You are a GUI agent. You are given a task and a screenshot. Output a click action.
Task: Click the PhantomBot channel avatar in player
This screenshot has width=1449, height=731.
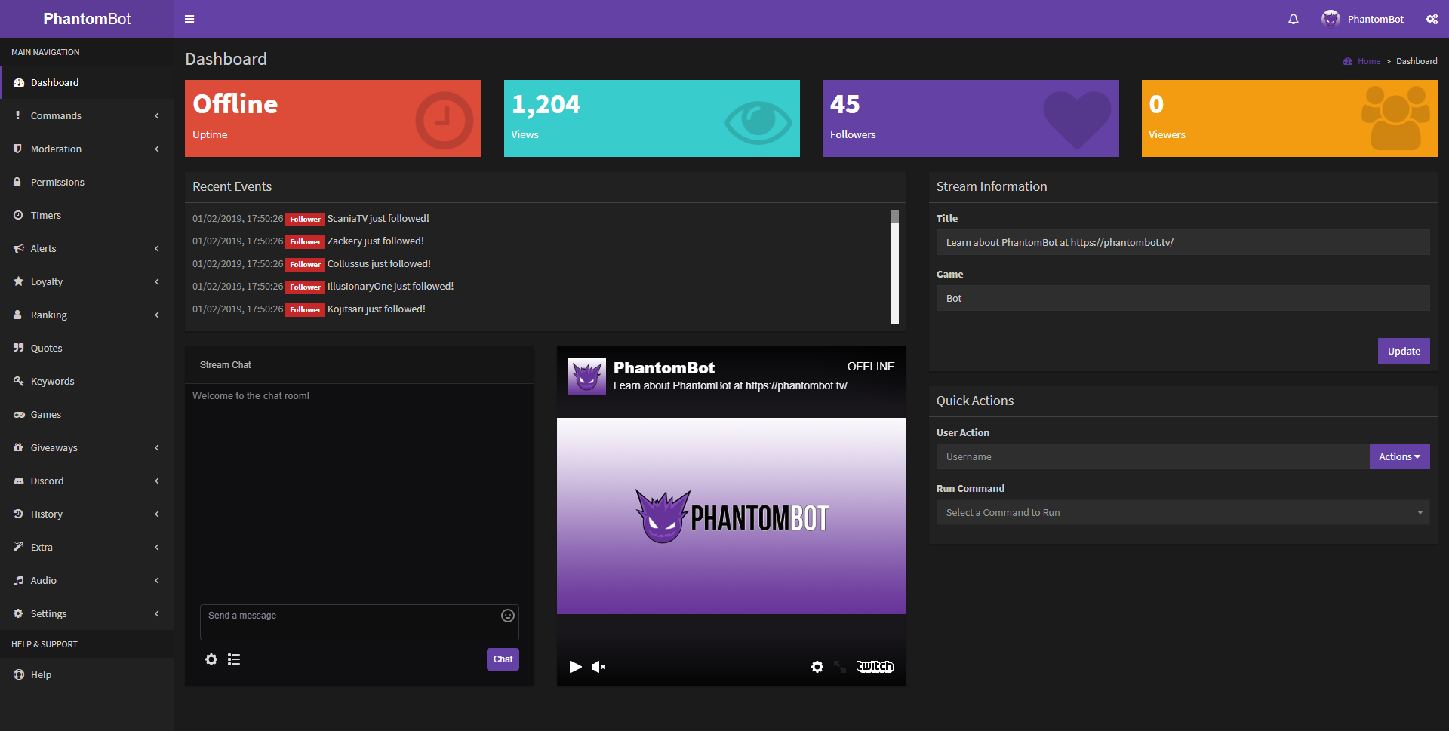point(587,376)
